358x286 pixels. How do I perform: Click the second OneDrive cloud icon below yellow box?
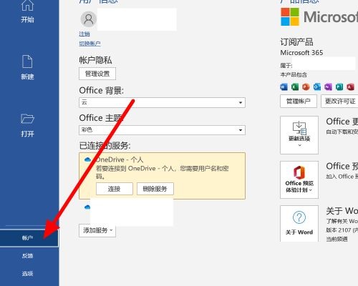(87, 207)
